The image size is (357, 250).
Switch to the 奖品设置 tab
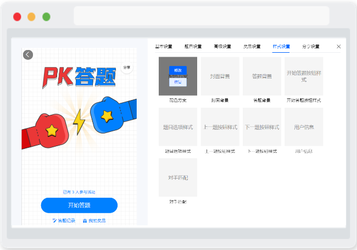pyautogui.click(x=252, y=47)
